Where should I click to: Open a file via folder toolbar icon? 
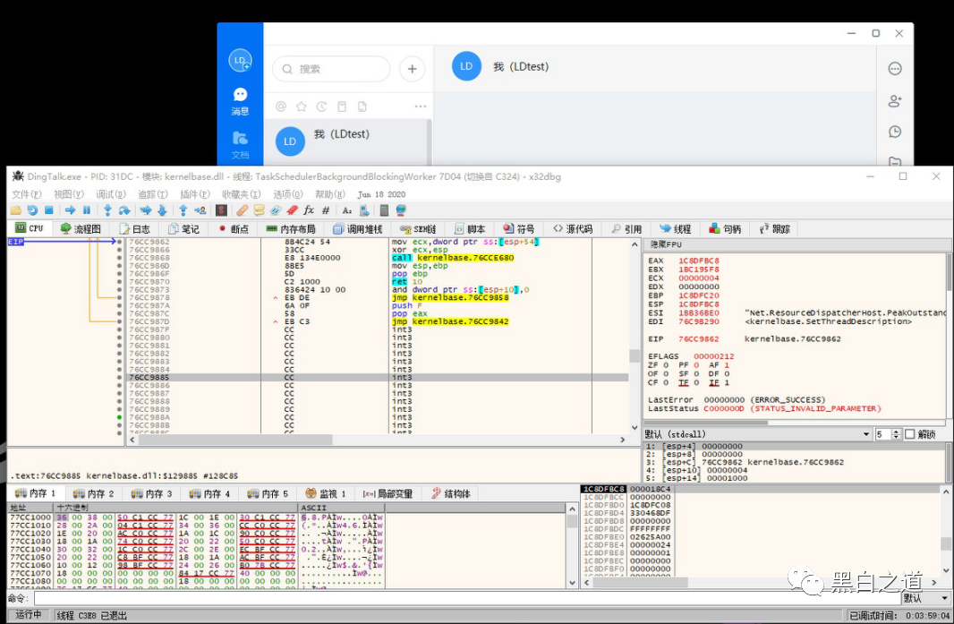pos(16,210)
